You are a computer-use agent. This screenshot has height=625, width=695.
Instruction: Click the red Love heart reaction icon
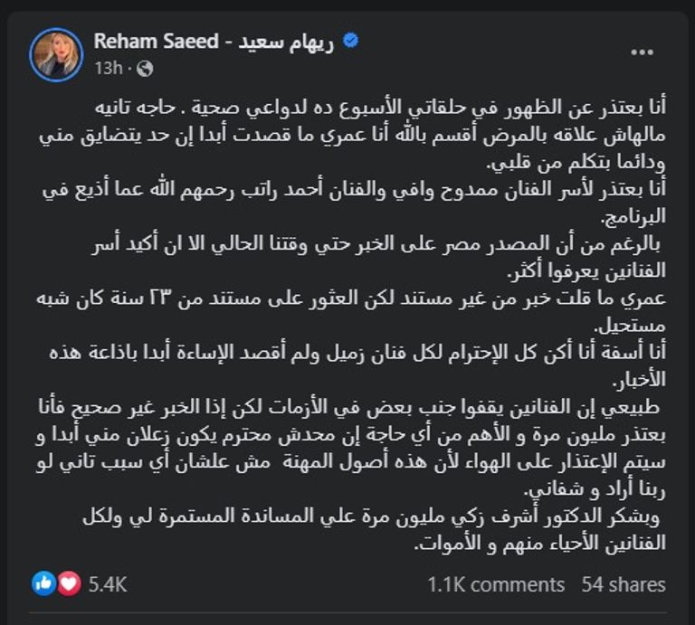69,583
